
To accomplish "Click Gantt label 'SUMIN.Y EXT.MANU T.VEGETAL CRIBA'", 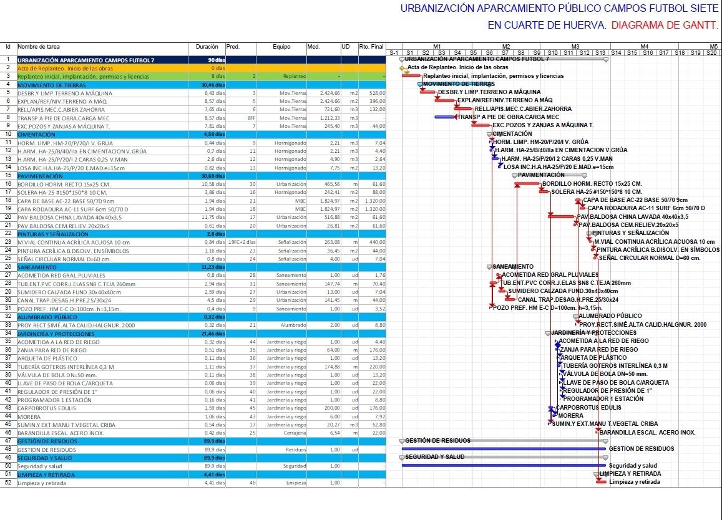I will (x=605, y=424).
